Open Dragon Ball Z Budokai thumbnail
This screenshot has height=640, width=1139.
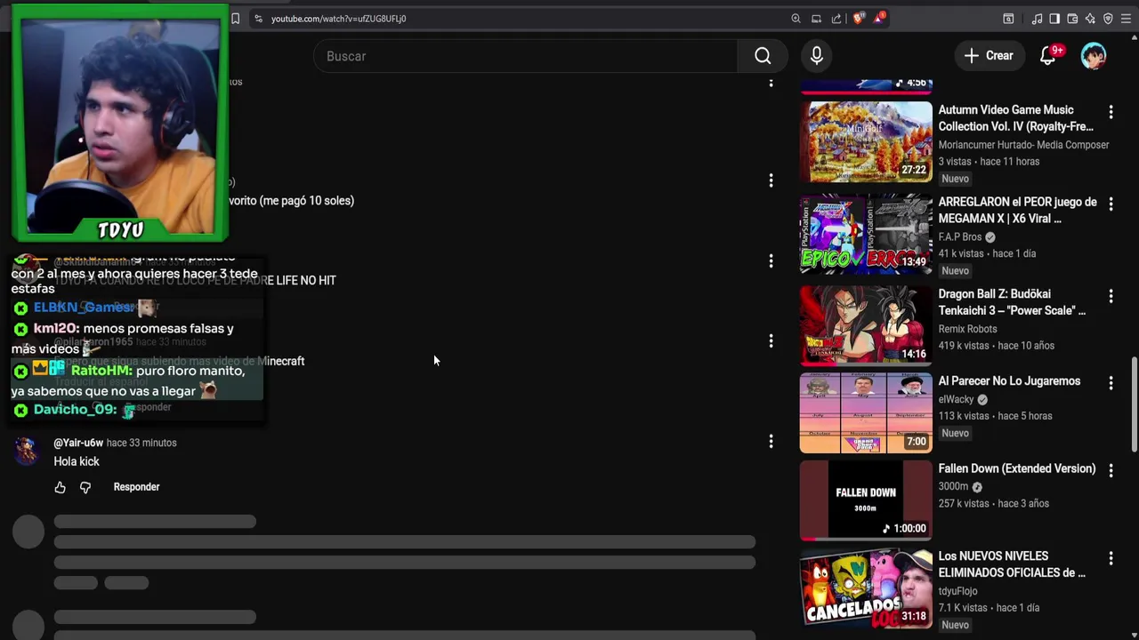pyautogui.click(x=866, y=325)
